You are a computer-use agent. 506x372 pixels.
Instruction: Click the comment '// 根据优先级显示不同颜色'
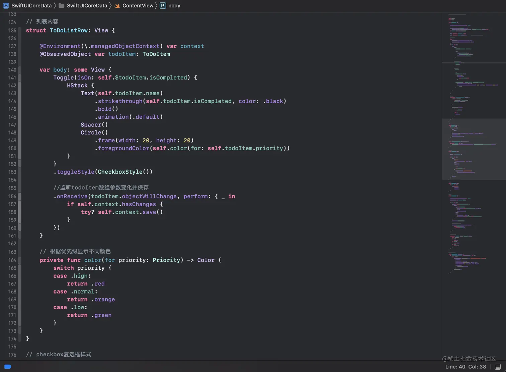pyautogui.click(x=75, y=251)
